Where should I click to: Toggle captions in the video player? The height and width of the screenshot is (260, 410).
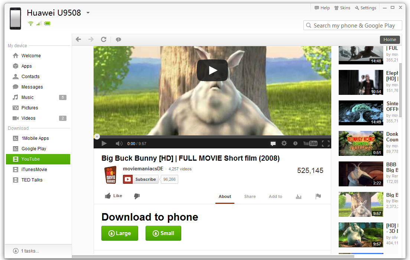pyautogui.click(x=273, y=144)
